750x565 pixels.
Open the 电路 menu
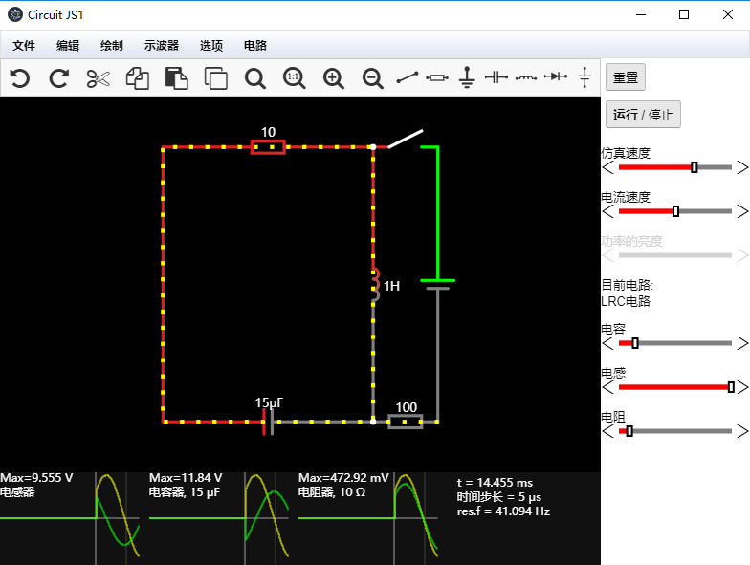[x=255, y=46]
